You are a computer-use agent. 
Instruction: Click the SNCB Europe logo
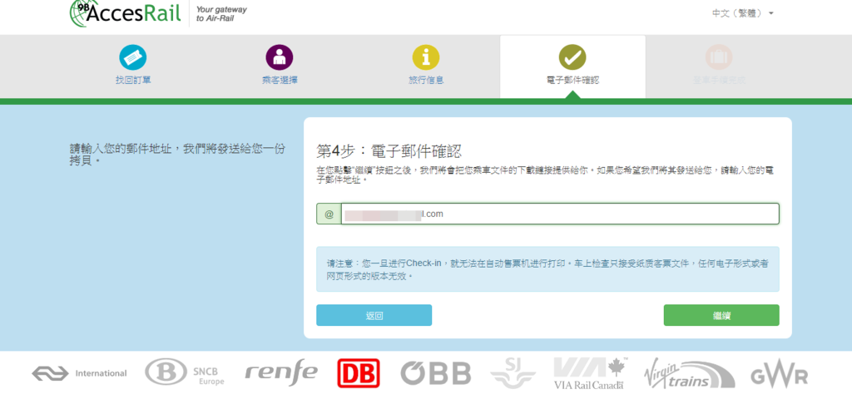pos(184,373)
